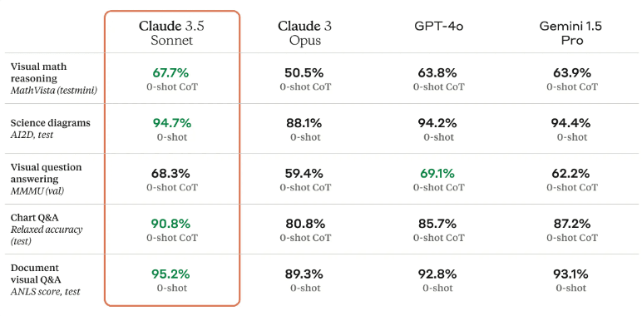This screenshot has width=642, height=316.
Task: Click the green 67.7% MathVista score
Action: coord(170,73)
